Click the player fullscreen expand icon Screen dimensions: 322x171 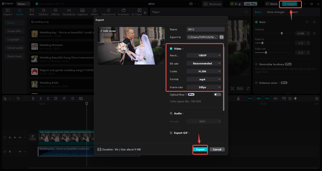click(248, 89)
